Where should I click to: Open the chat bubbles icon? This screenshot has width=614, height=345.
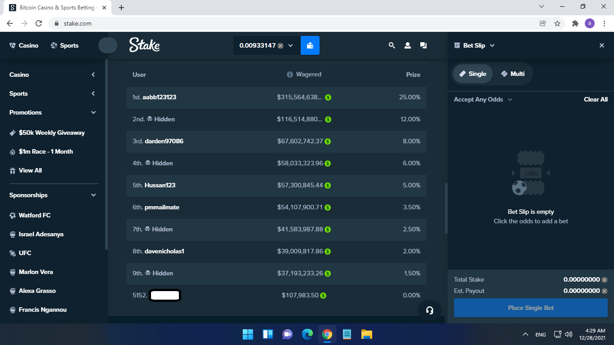pyautogui.click(x=423, y=45)
